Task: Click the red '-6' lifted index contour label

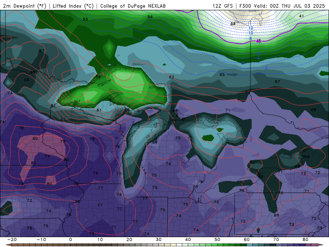Action: (x=204, y=172)
